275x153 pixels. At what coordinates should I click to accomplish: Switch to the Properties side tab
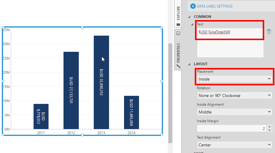(178, 53)
